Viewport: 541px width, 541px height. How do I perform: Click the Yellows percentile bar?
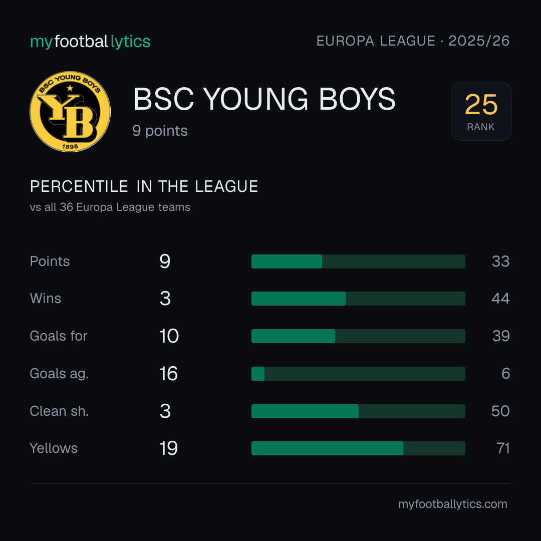coord(358,448)
